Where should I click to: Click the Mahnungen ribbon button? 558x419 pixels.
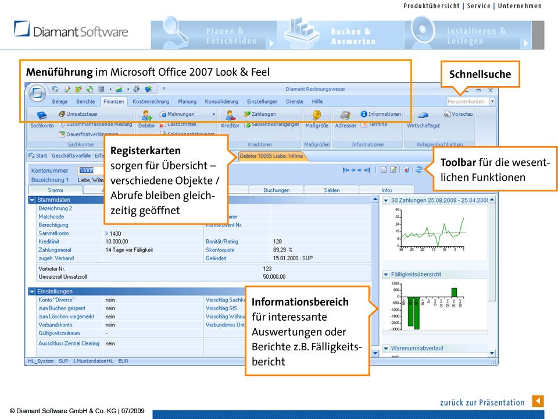[x=177, y=114]
